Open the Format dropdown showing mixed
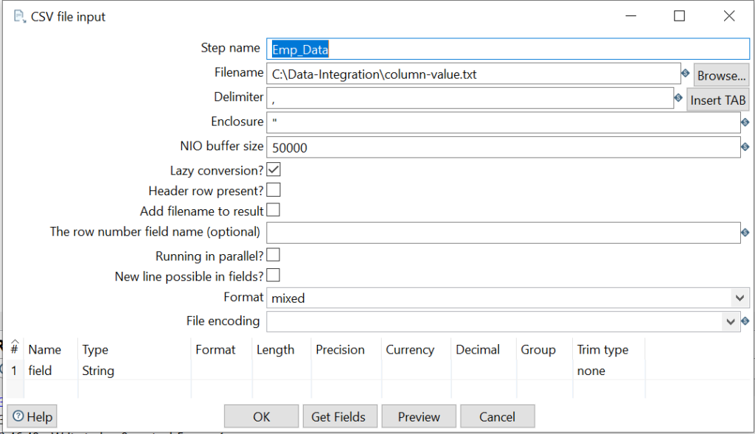This screenshot has width=755, height=434. [x=739, y=298]
